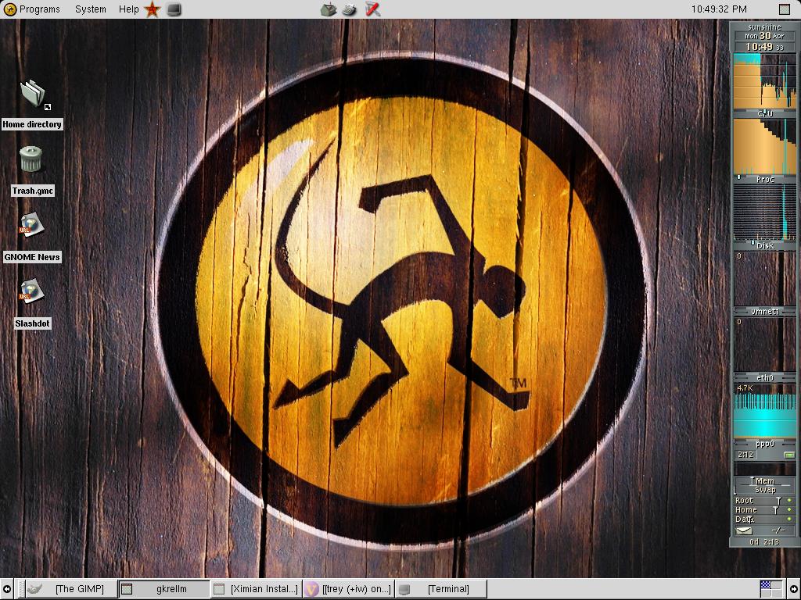Click the eth0 cyan network chart

[765, 410]
